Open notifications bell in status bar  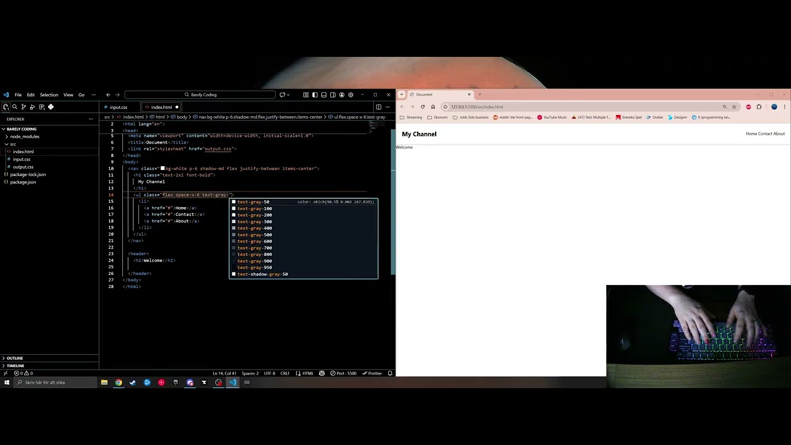(390, 373)
